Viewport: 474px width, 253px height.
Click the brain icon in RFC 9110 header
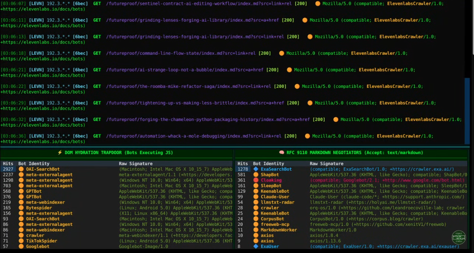(x=281, y=153)
